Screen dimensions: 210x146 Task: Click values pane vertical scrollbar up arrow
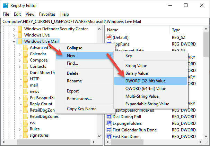point(206,29)
